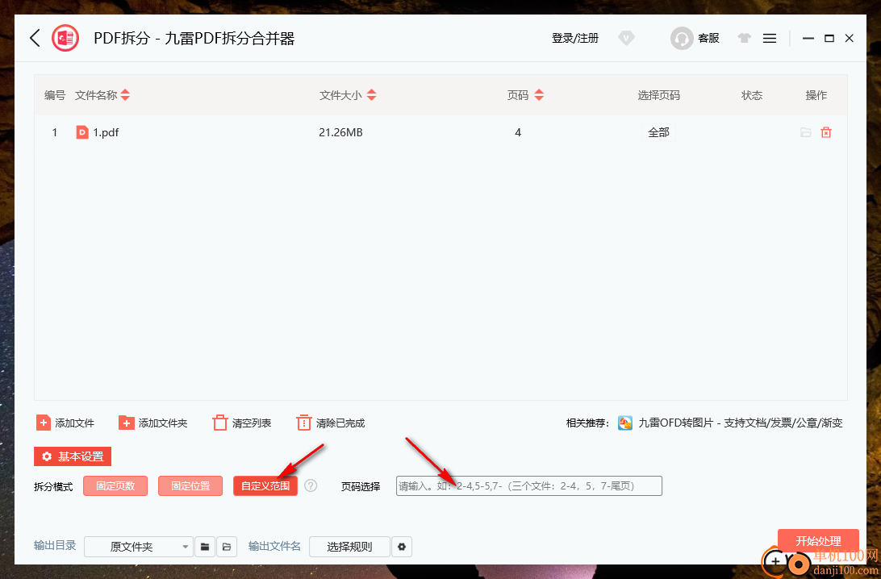881x579 pixels.
Task: Click 添加文件 add file button
Action: pos(65,423)
